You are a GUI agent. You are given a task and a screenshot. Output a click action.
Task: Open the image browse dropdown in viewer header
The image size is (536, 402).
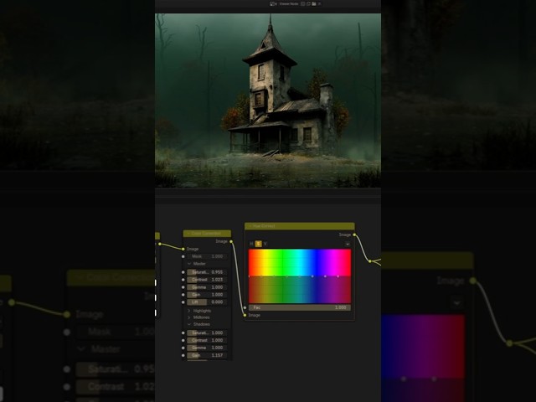(x=273, y=3)
